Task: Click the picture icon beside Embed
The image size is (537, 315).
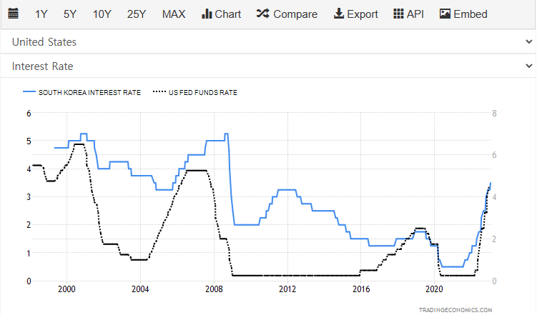Action: (445, 14)
